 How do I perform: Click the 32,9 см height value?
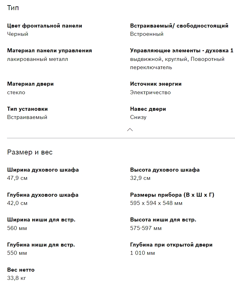tap(140, 178)
